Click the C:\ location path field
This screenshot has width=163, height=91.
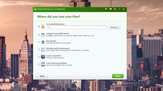click(x=76, y=27)
